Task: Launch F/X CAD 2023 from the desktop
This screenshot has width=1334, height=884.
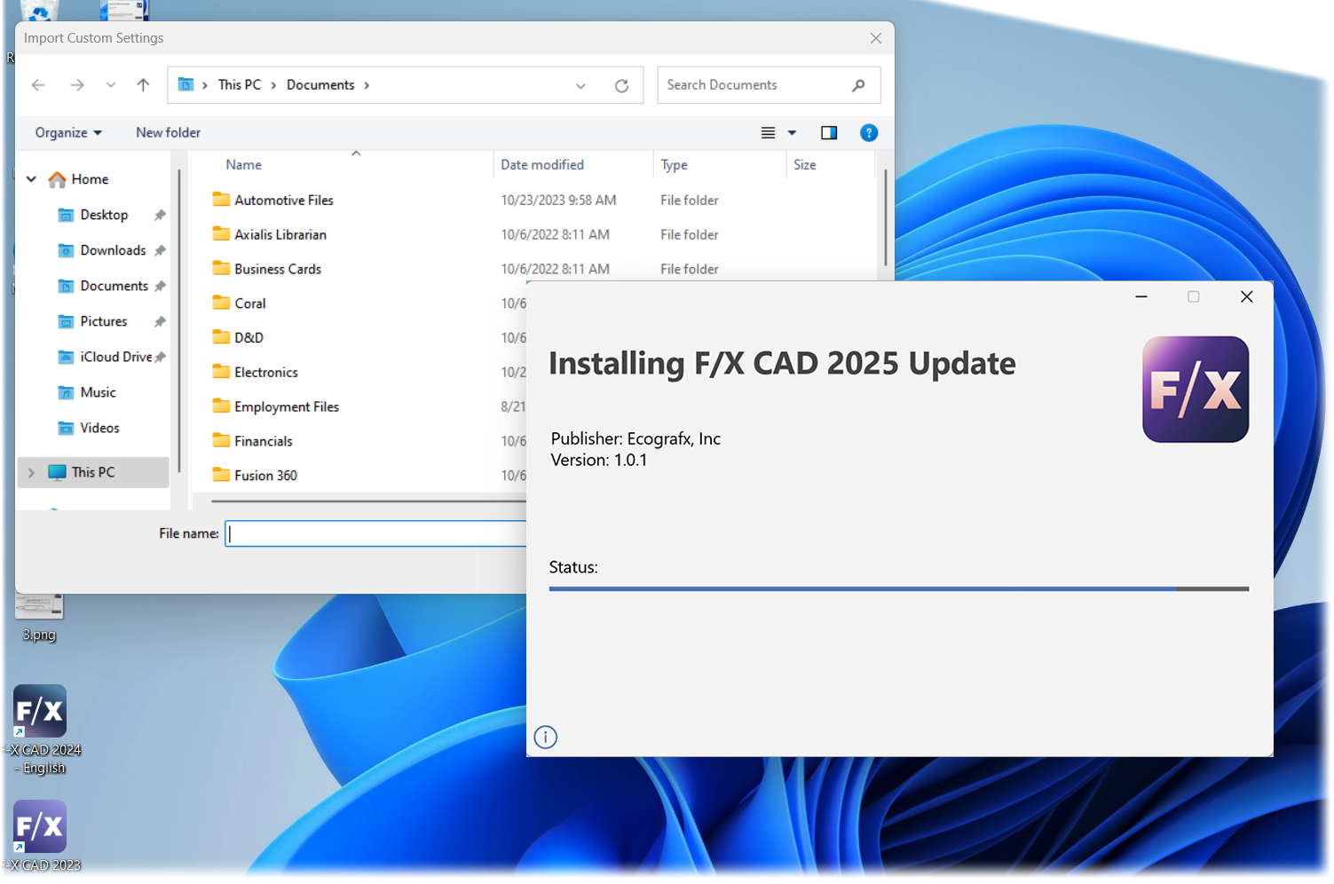Action: pos(39,826)
